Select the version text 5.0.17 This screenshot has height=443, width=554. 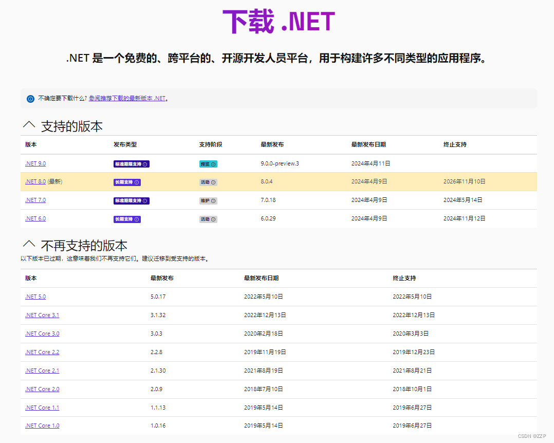pyautogui.click(x=158, y=297)
